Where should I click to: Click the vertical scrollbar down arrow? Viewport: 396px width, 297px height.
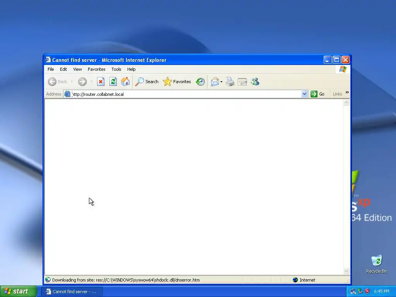click(346, 271)
